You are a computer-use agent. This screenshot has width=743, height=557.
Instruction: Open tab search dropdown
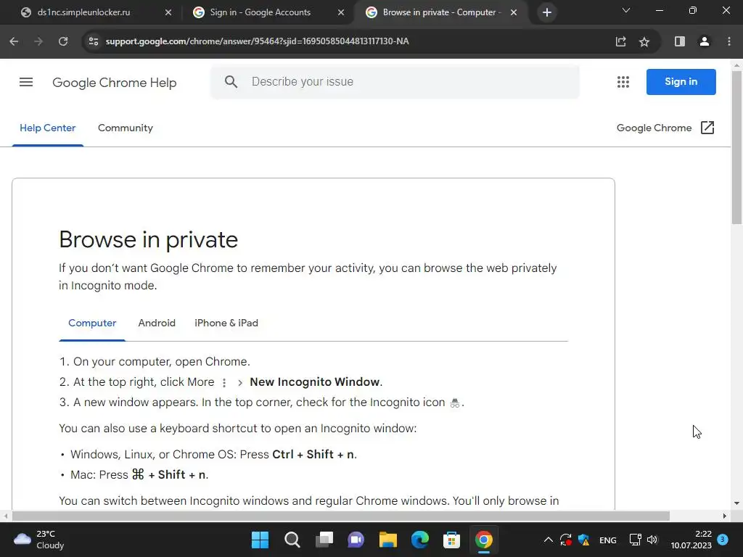(x=626, y=10)
